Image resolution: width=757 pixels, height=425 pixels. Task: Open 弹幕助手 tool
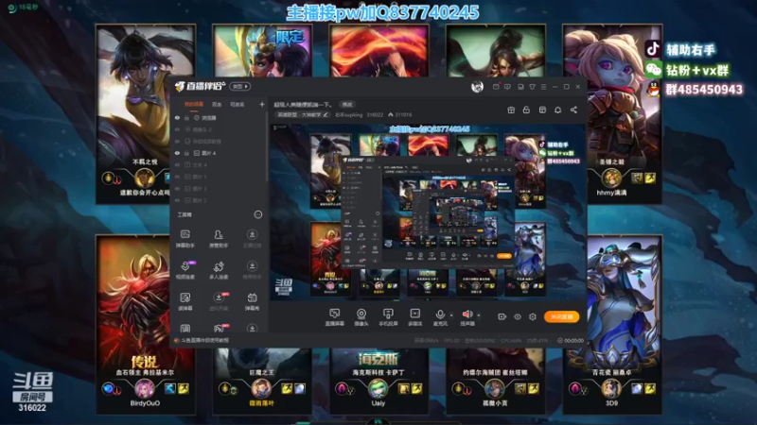click(185, 239)
